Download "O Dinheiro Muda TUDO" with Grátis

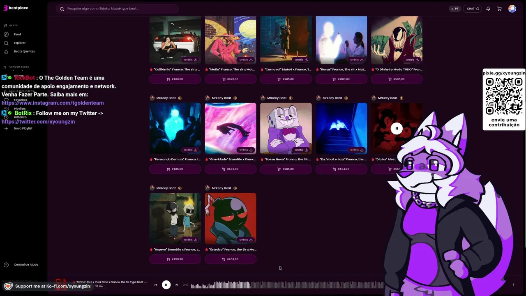(412, 60)
